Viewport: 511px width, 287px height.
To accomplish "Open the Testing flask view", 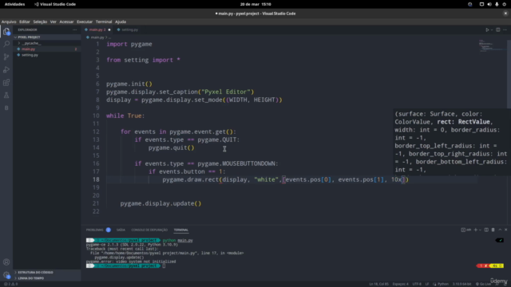I will point(6,95).
